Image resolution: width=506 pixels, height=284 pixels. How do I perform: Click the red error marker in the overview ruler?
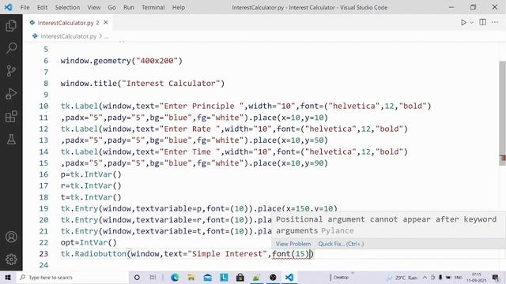click(x=503, y=158)
